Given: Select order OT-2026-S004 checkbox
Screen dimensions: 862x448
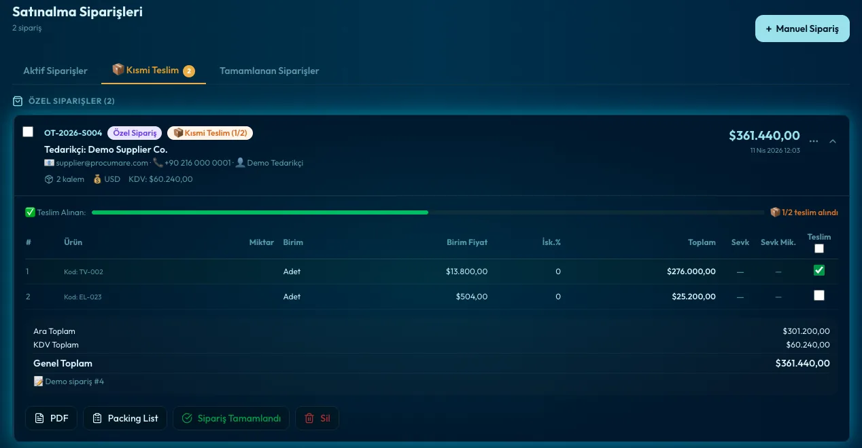Looking at the screenshot, I should click(28, 132).
